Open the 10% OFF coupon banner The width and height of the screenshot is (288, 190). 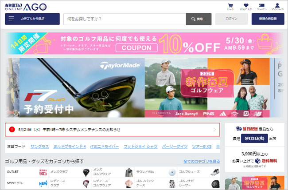(144, 44)
